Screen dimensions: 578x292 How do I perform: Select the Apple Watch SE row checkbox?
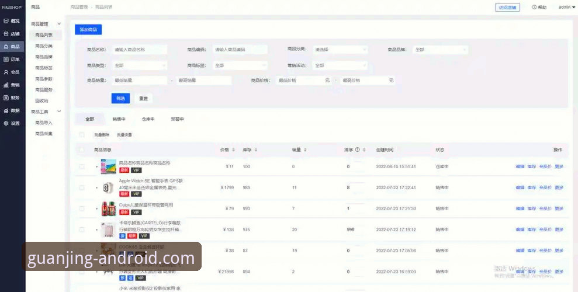(82, 188)
